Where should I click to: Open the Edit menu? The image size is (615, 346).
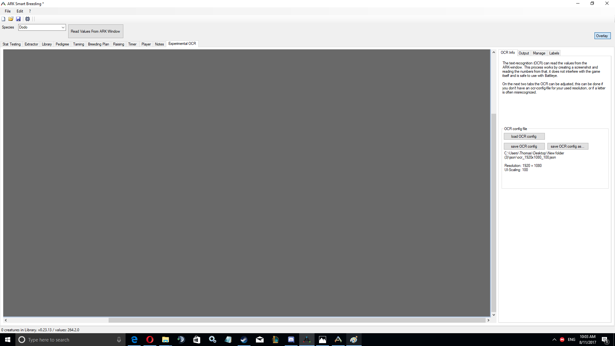pyautogui.click(x=20, y=11)
